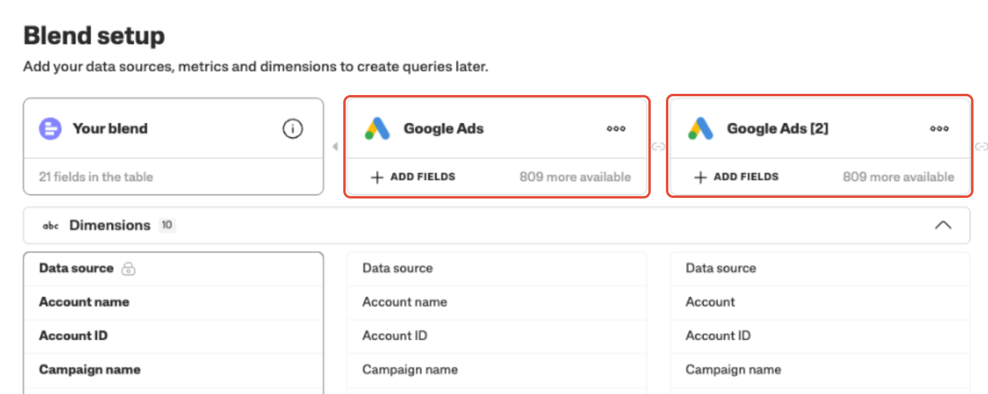Click the Dimensions section title
The height and width of the screenshot is (394, 988).
point(110,225)
